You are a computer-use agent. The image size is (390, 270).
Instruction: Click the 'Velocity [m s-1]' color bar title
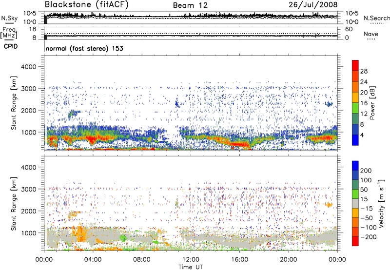pyautogui.click(x=381, y=203)
